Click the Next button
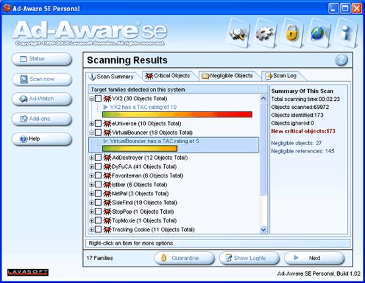365x283 pixels. click(314, 258)
